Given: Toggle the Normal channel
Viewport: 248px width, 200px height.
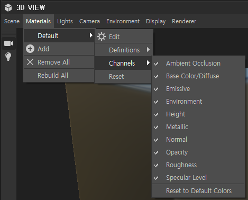Looking at the screenshot, I should [x=198, y=140].
